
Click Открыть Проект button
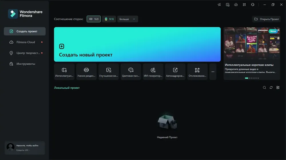click(267, 19)
